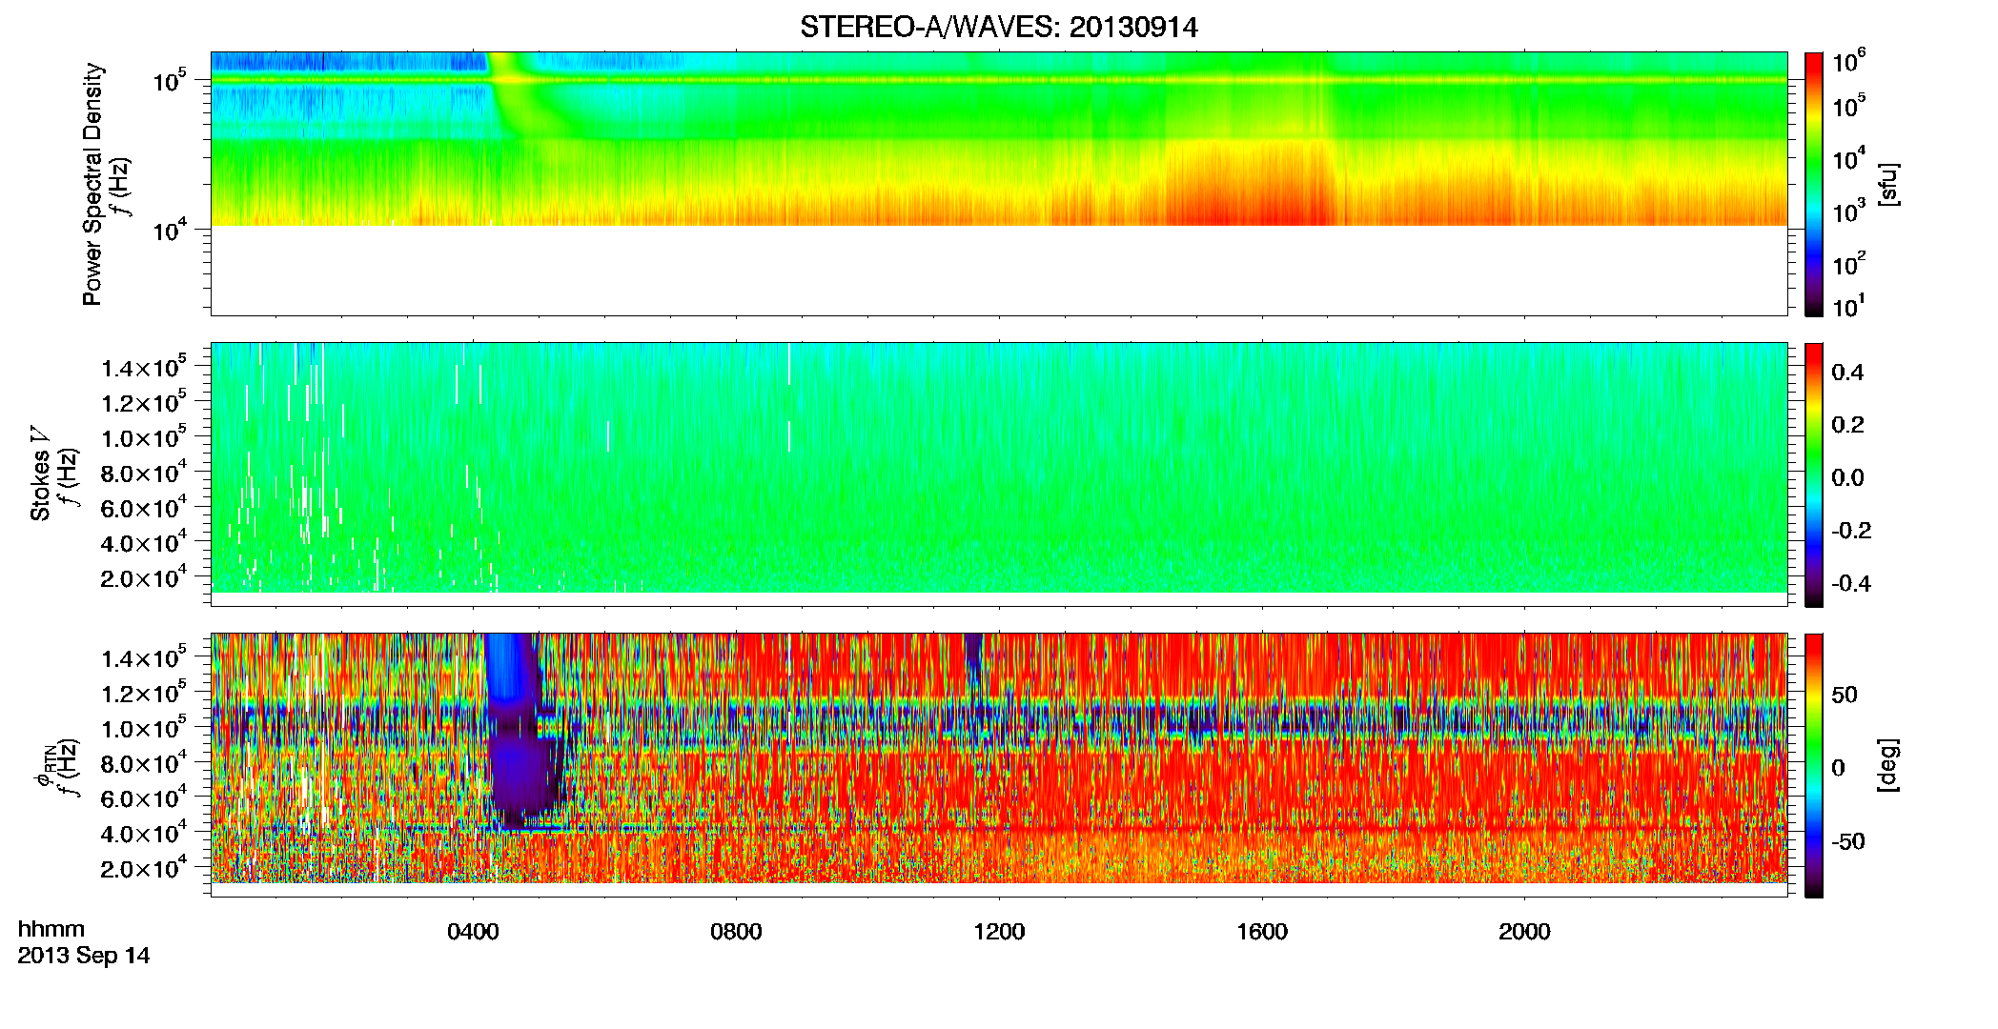This screenshot has width=1998, height=1029.
Task: Click the Stokes V color bar
Action: [1814, 474]
